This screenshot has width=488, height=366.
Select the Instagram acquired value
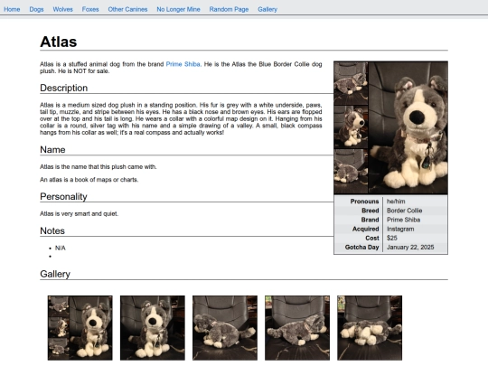[x=400, y=229]
